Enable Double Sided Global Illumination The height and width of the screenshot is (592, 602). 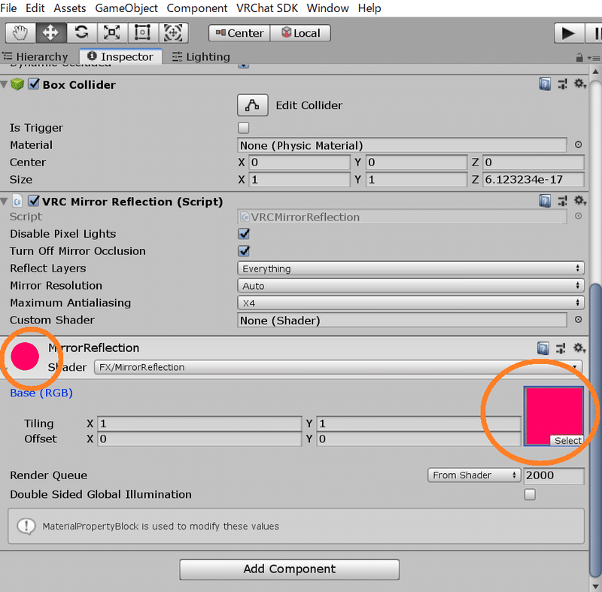point(530,494)
